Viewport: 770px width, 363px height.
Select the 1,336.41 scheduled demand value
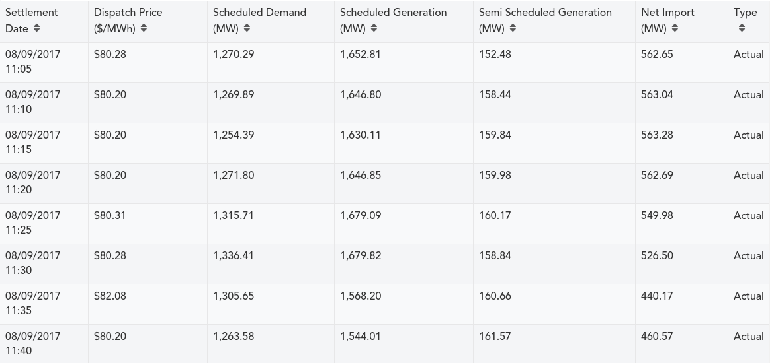pos(234,255)
